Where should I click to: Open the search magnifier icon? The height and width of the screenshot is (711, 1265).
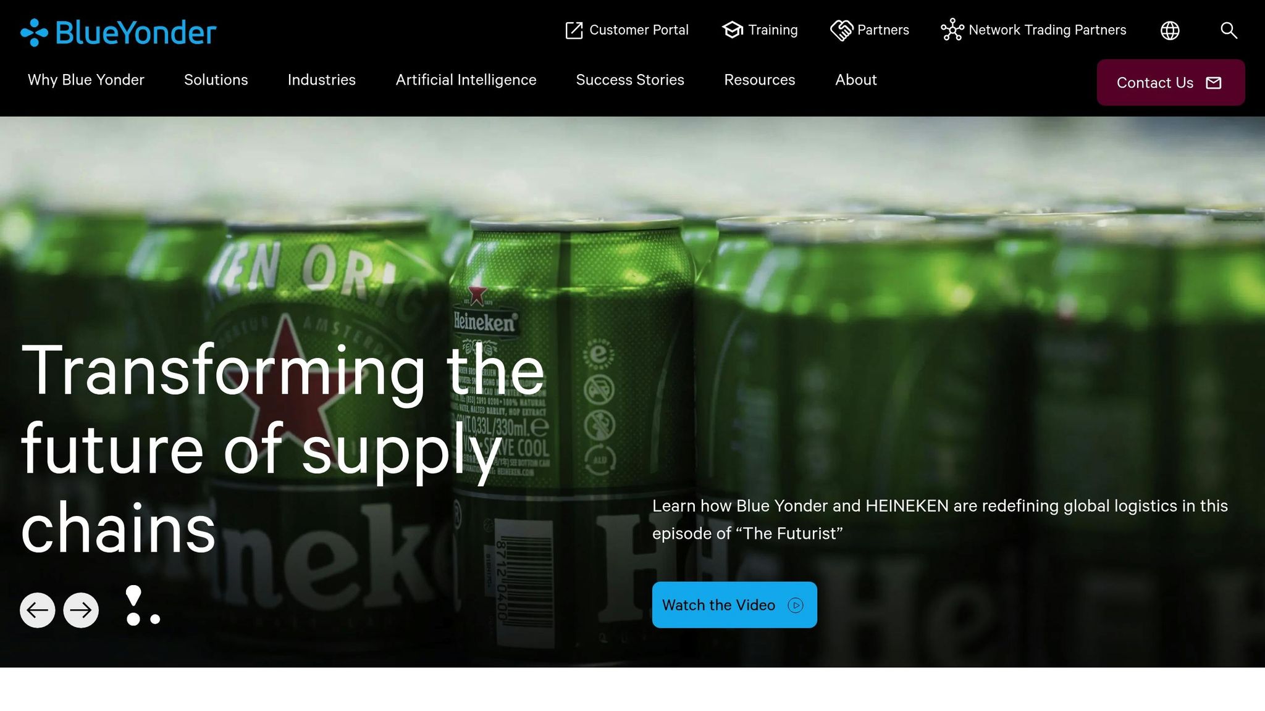(1229, 30)
